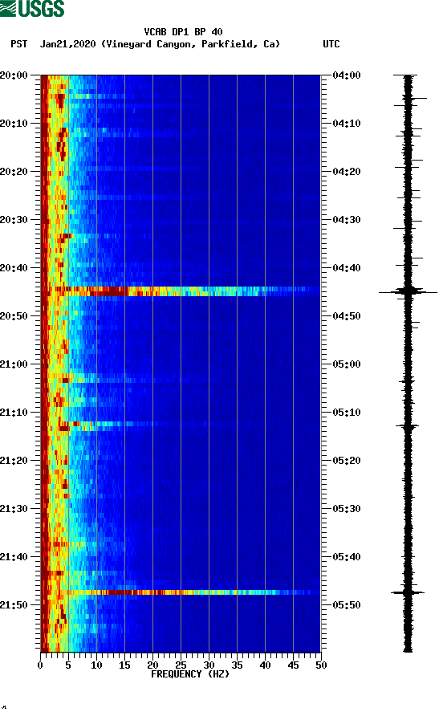
Task: Click the '05:40' UTC time label
Action: point(347,557)
